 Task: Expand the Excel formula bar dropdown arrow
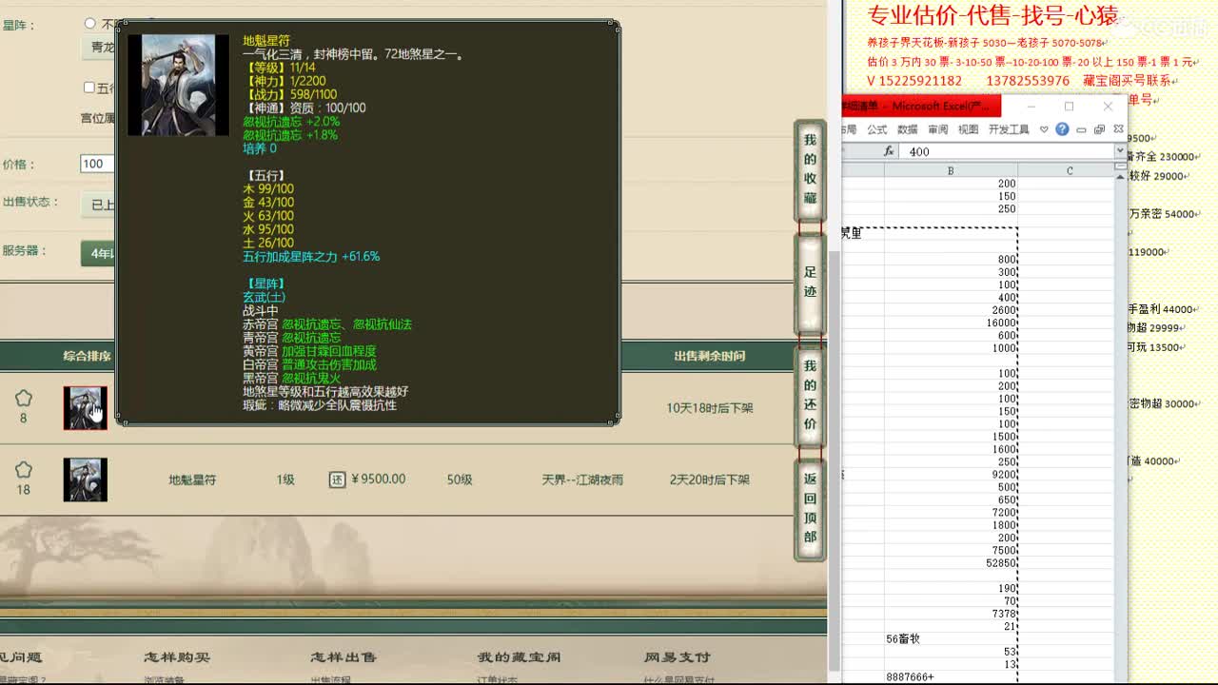click(1120, 150)
